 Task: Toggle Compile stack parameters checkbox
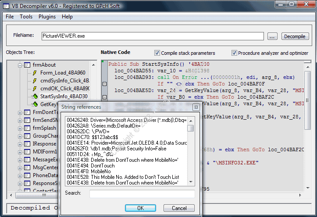coord(157,53)
